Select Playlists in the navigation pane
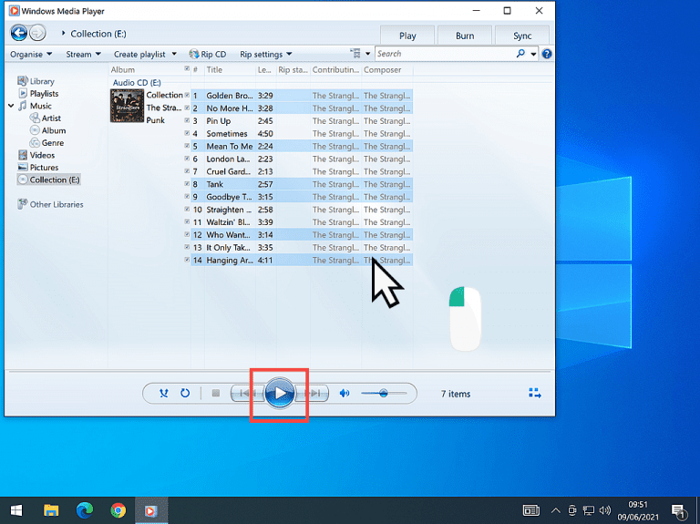 point(44,93)
